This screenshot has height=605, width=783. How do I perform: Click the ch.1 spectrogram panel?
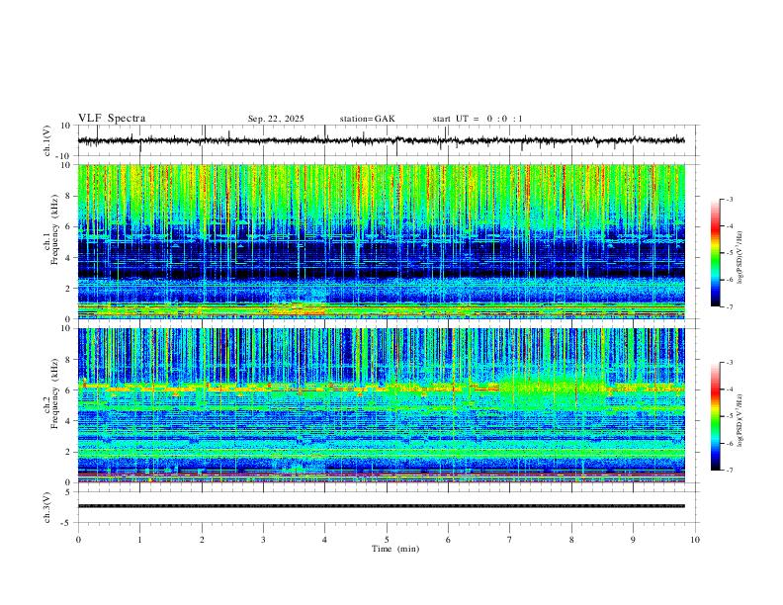381,241
